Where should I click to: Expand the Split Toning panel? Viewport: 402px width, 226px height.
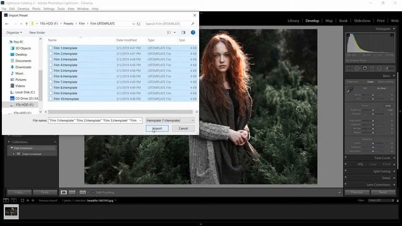coord(394,171)
